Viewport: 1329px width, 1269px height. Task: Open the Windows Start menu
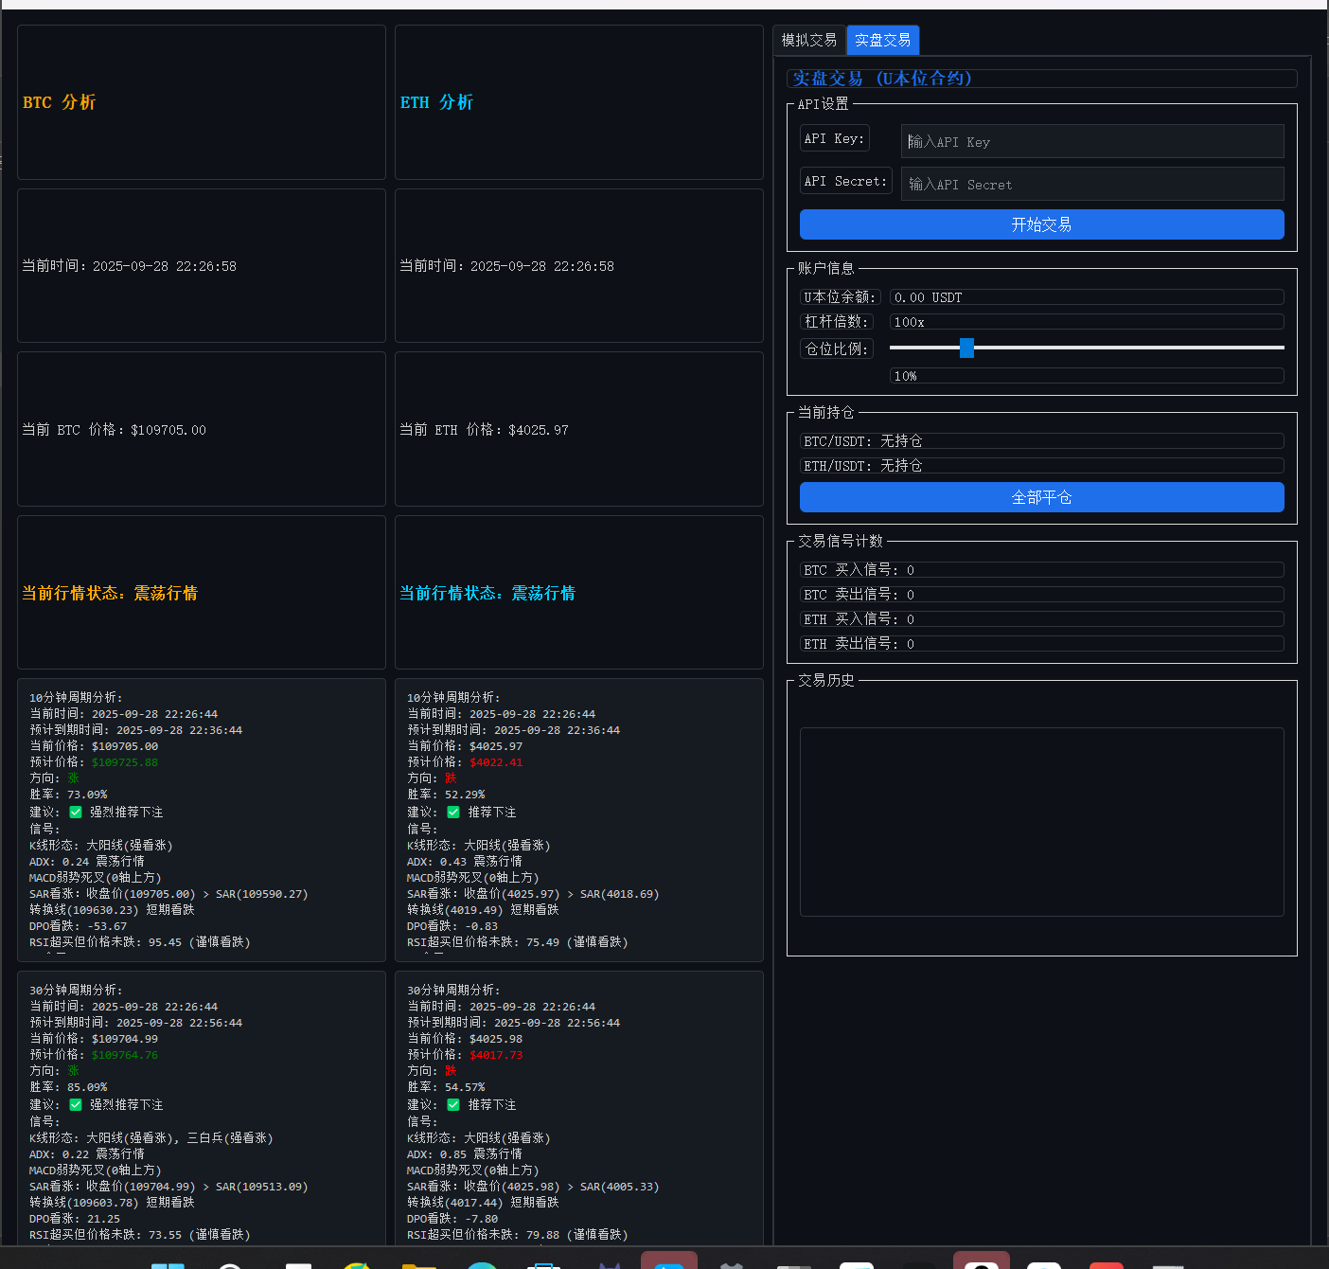click(168, 1263)
